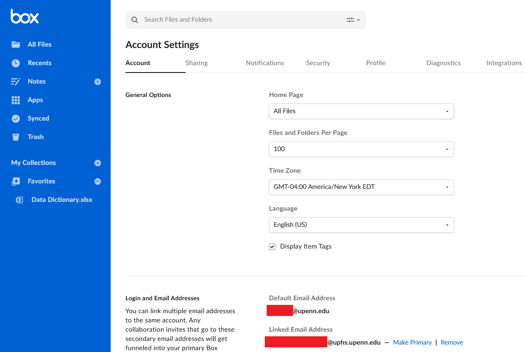This screenshot has width=525, height=352.
Task: Switch to the Account tab
Action: click(x=138, y=63)
